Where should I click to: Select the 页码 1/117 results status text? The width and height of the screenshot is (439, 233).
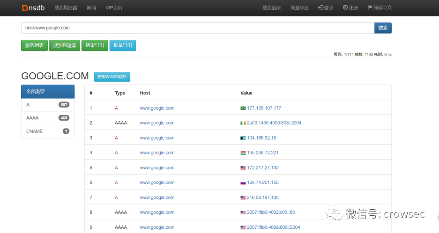363,55
